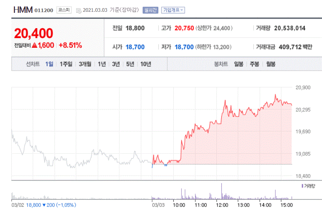Click the y-axis label 19,690

[303, 132]
